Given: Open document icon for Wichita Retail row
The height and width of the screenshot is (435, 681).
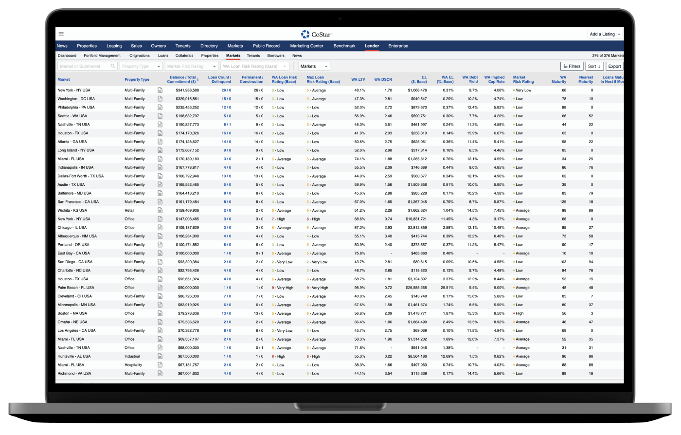Looking at the screenshot, I should pyautogui.click(x=160, y=210).
